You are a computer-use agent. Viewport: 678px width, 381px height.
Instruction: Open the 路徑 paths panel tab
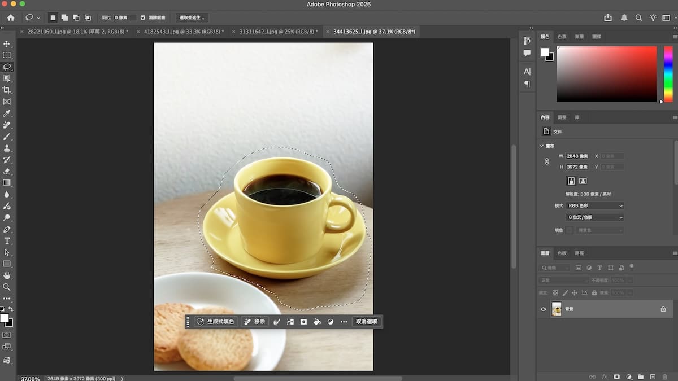(x=579, y=253)
